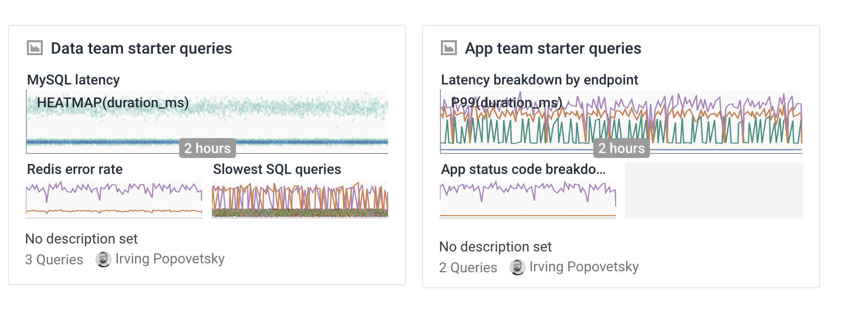856x314 pixels.
Task: Click the 2 Queries count label
Action: [x=468, y=268]
